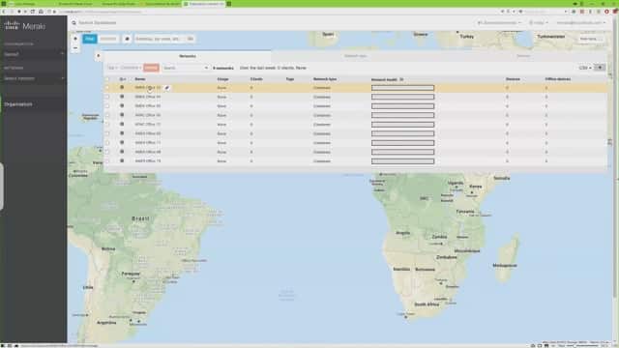Click the pencil edit icon in highlighted row
This screenshot has width=619, height=348.
pyautogui.click(x=167, y=88)
